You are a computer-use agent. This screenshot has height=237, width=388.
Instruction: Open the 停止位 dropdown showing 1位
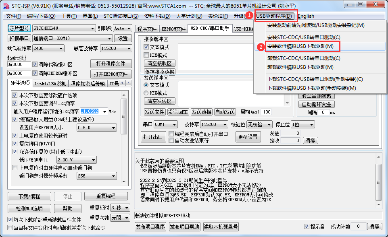[302, 124]
